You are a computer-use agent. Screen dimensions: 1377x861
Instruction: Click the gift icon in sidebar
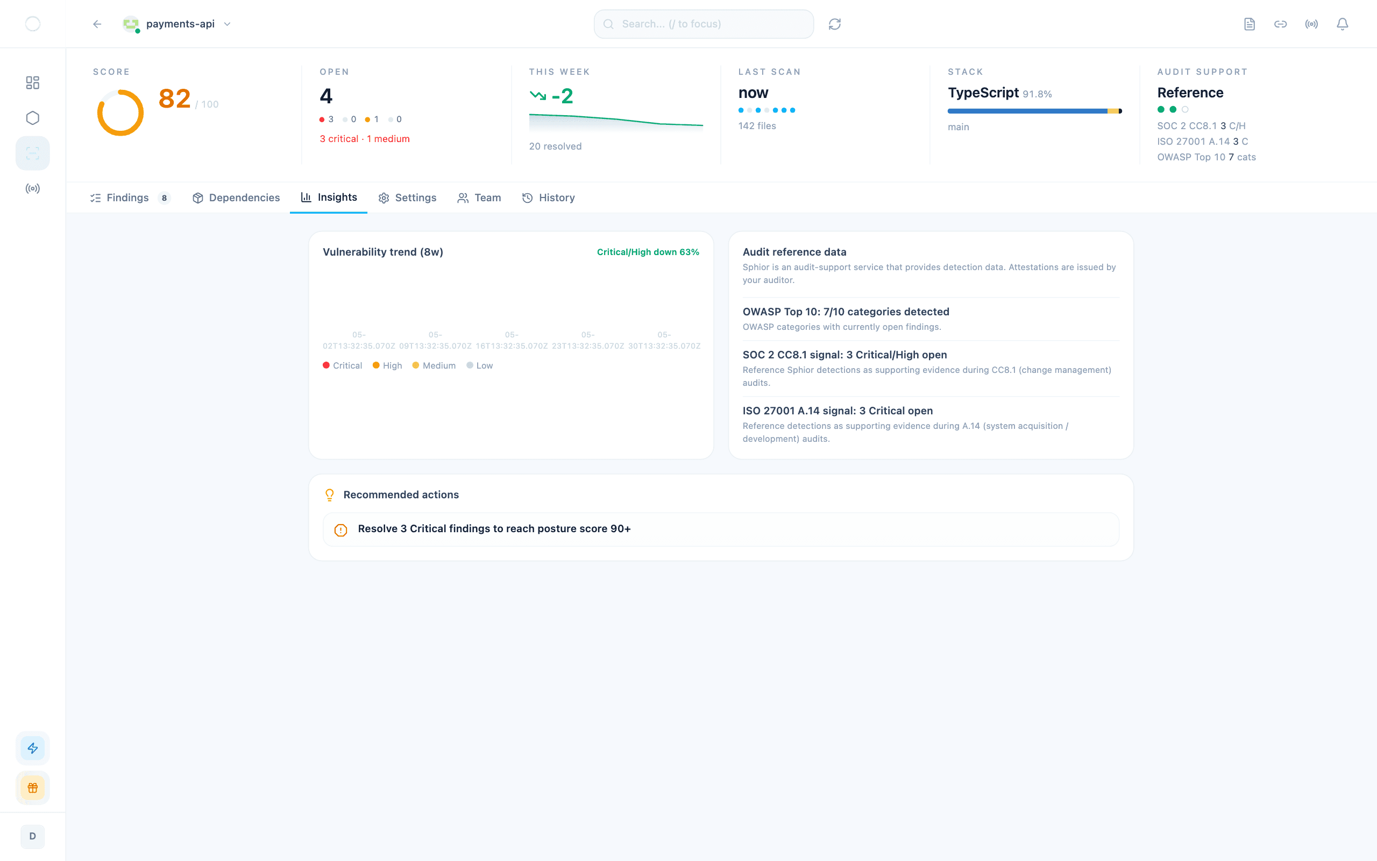[33, 788]
